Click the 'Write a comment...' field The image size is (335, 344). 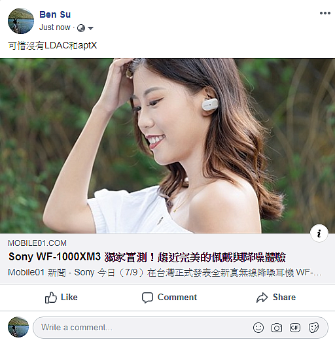(181, 328)
